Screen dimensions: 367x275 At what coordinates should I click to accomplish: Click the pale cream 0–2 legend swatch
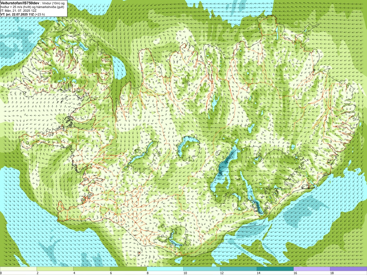18,269
